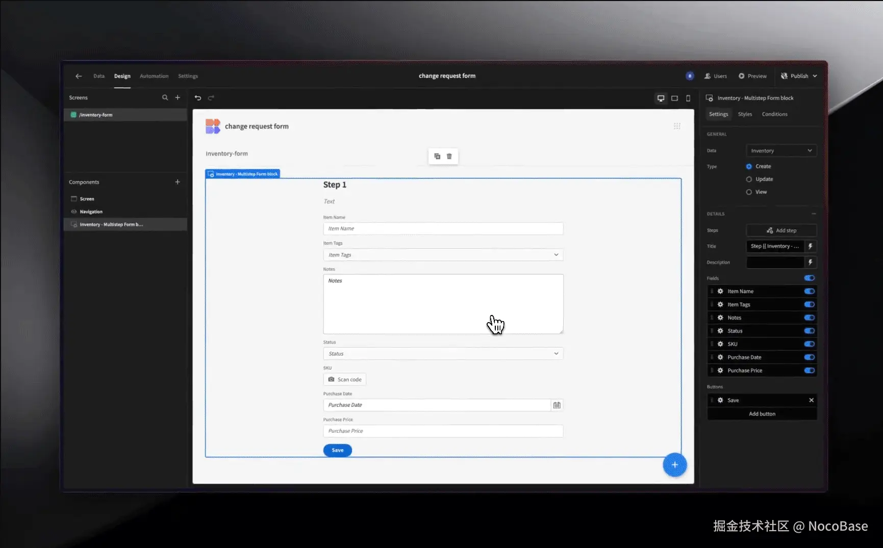Click the Preview button
The width and height of the screenshot is (883, 548).
[752, 76]
